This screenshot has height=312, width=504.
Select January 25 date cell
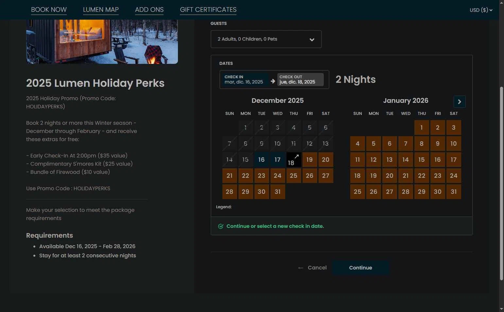(x=357, y=192)
